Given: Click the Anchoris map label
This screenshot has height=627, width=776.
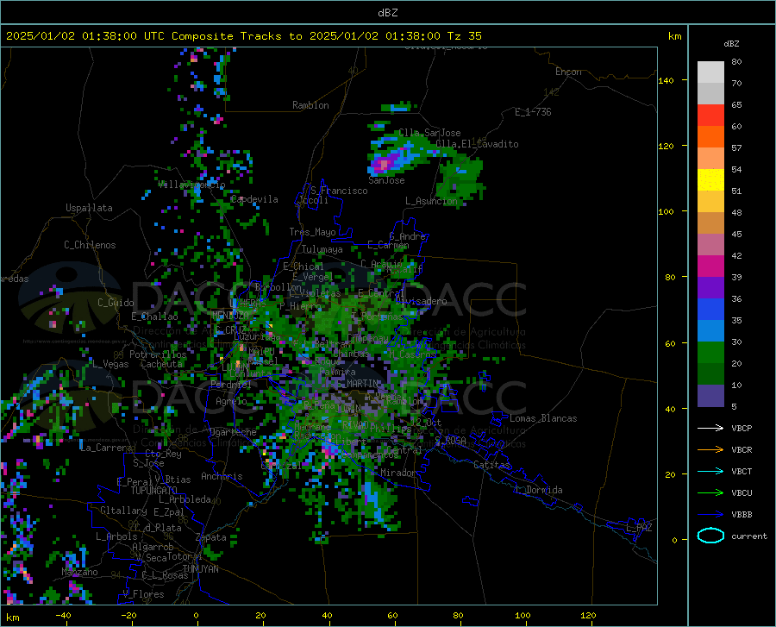Looking at the screenshot, I should [x=222, y=476].
